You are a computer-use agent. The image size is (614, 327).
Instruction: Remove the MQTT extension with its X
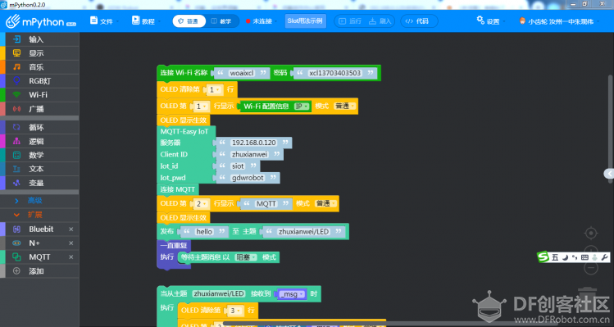tap(70, 257)
